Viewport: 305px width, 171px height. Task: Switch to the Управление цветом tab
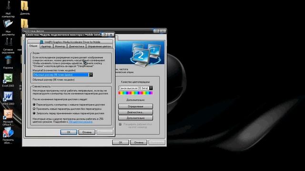(x=99, y=47)
